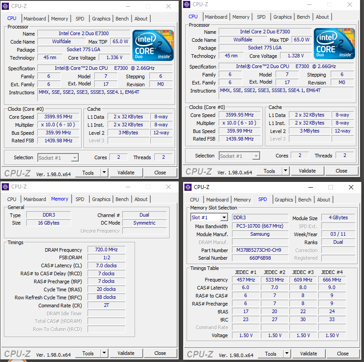Click the 660F6B98 serial number field
364x362 pixels.
260,258
